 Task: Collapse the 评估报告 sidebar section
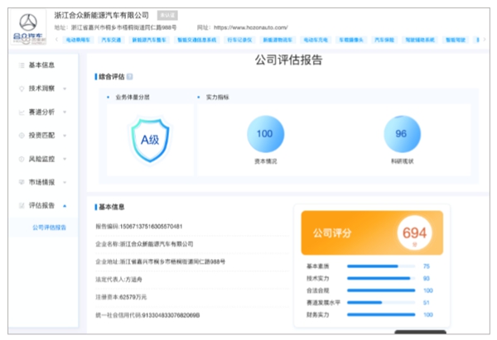(65, 205)
